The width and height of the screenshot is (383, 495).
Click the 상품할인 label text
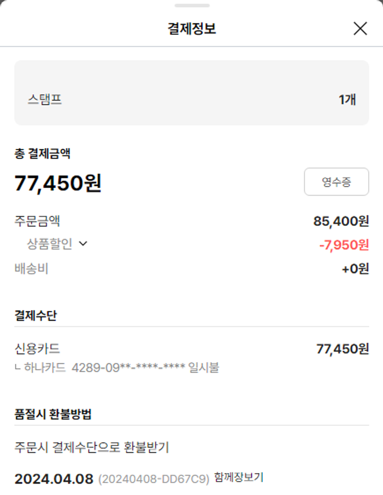(x=50, y=244)
